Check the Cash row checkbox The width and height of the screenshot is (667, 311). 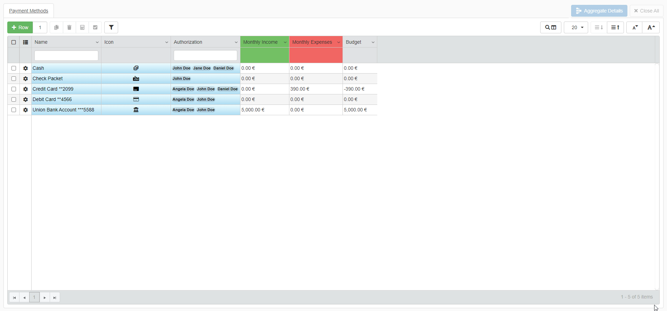[x=14, y=68]
